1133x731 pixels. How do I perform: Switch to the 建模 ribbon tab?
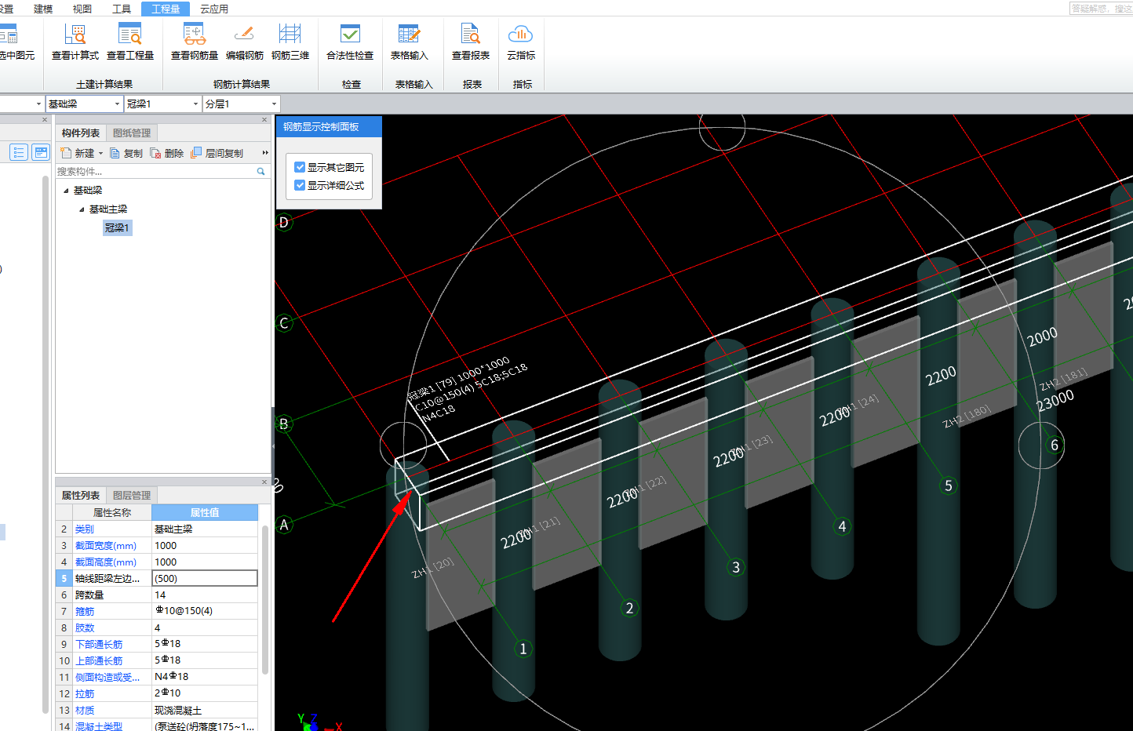[x=43, y=9]
